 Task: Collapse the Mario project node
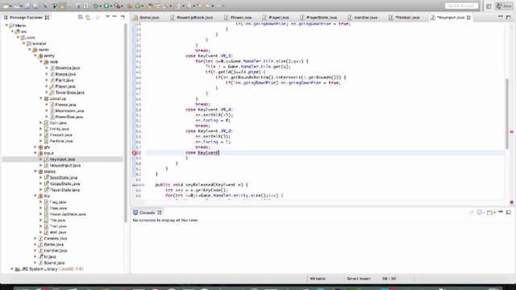click(x=6, y=25)
